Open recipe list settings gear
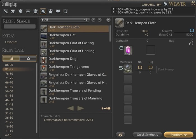196x139 pixels. point(108,20)
